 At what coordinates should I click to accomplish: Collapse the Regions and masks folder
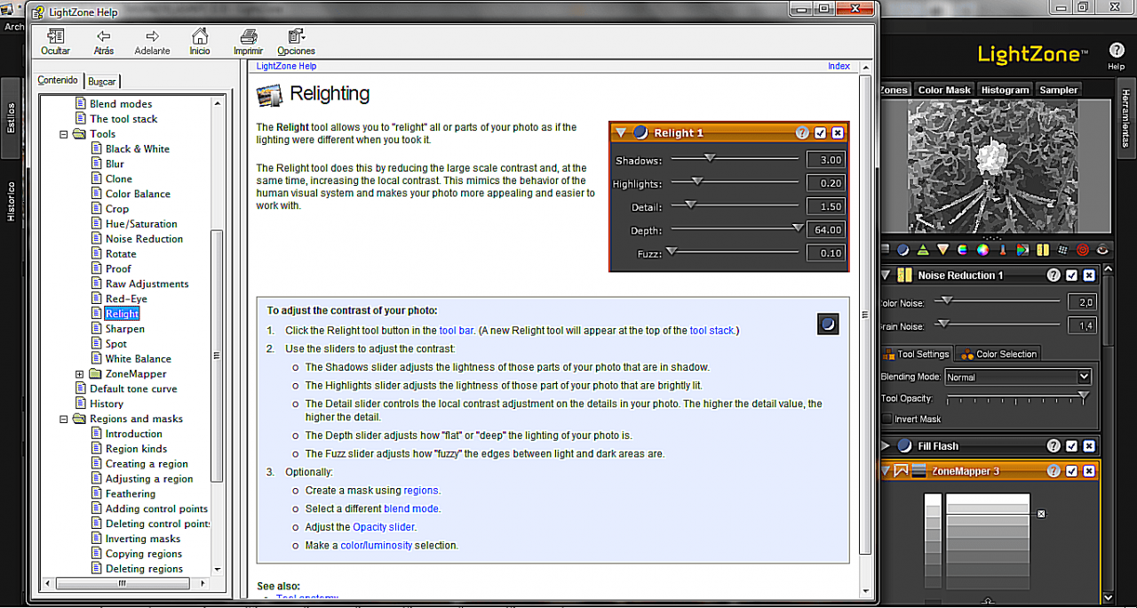(64, 419)
